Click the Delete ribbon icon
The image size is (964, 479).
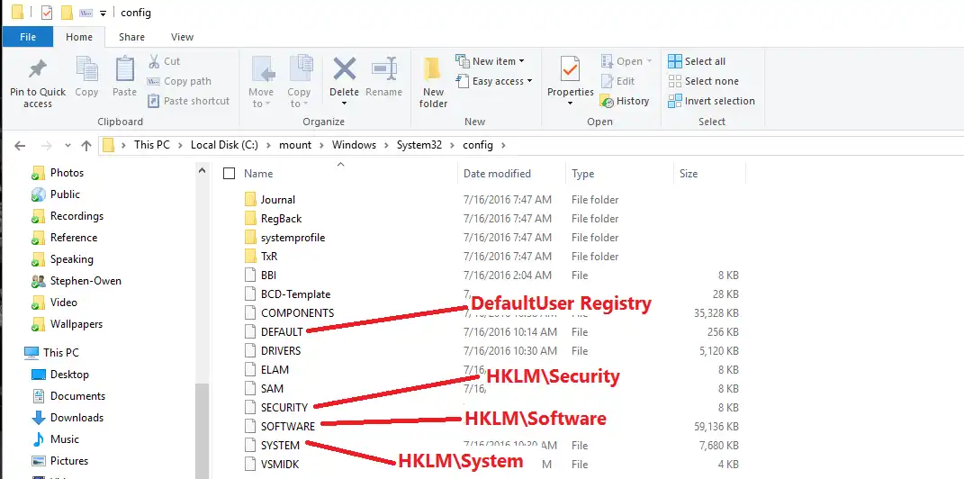point(344,68)
